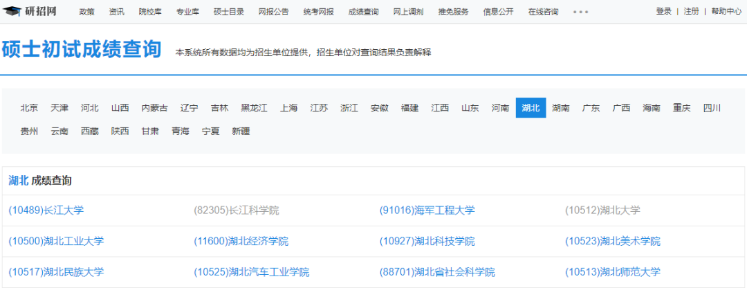This screenshot has height=288, width=747.
Task: Select the 内蒙古 province tab
Action: 155,108
